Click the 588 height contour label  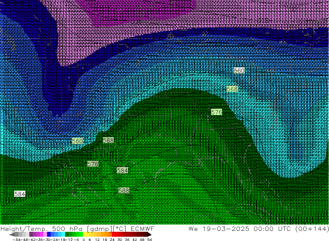(x=124, y=190)
